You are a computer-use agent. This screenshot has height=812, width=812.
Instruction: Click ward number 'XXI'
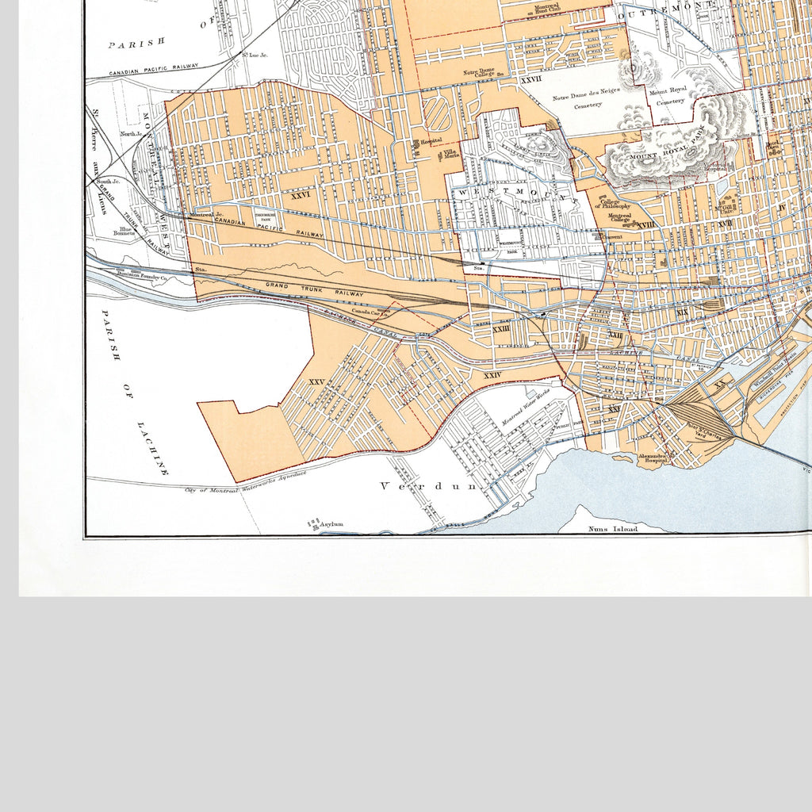pos(615,409)
